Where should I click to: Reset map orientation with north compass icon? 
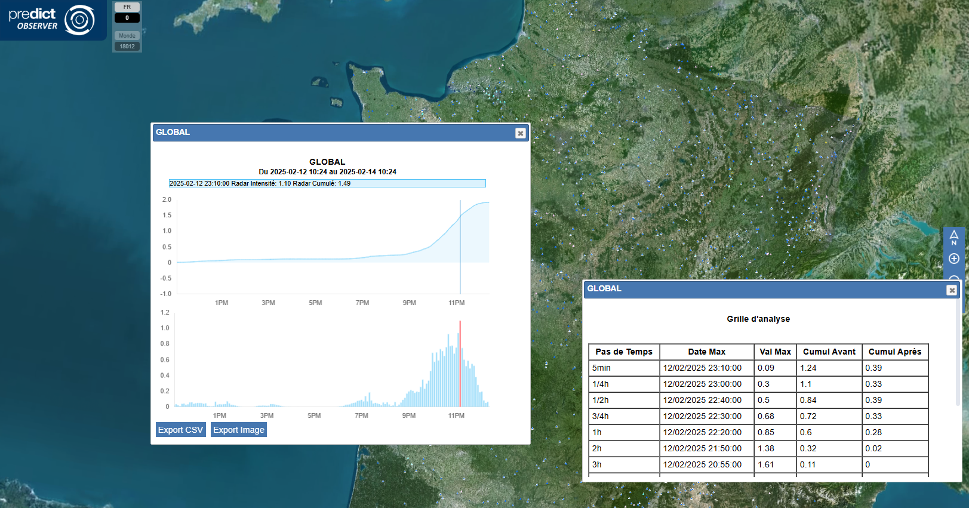[953, 237]
